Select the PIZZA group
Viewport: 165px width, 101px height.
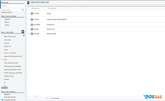pos(6,50)
